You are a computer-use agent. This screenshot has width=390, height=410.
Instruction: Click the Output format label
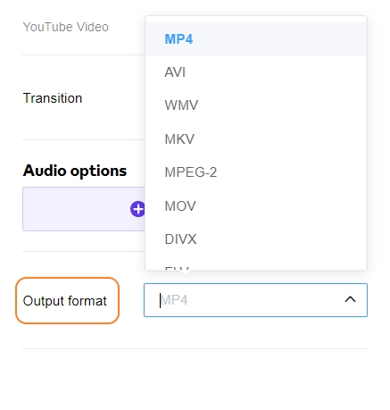coord(64,301)
